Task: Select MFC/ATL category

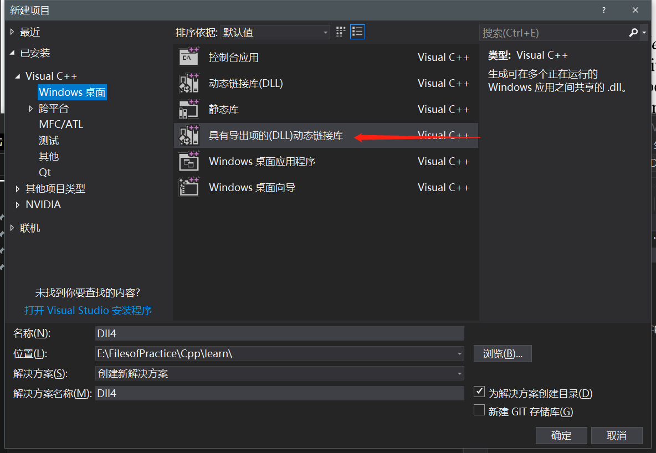Action: tap(61, 124)
